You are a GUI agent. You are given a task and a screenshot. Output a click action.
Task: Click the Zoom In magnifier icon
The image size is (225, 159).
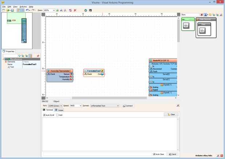tap(58, 10)
